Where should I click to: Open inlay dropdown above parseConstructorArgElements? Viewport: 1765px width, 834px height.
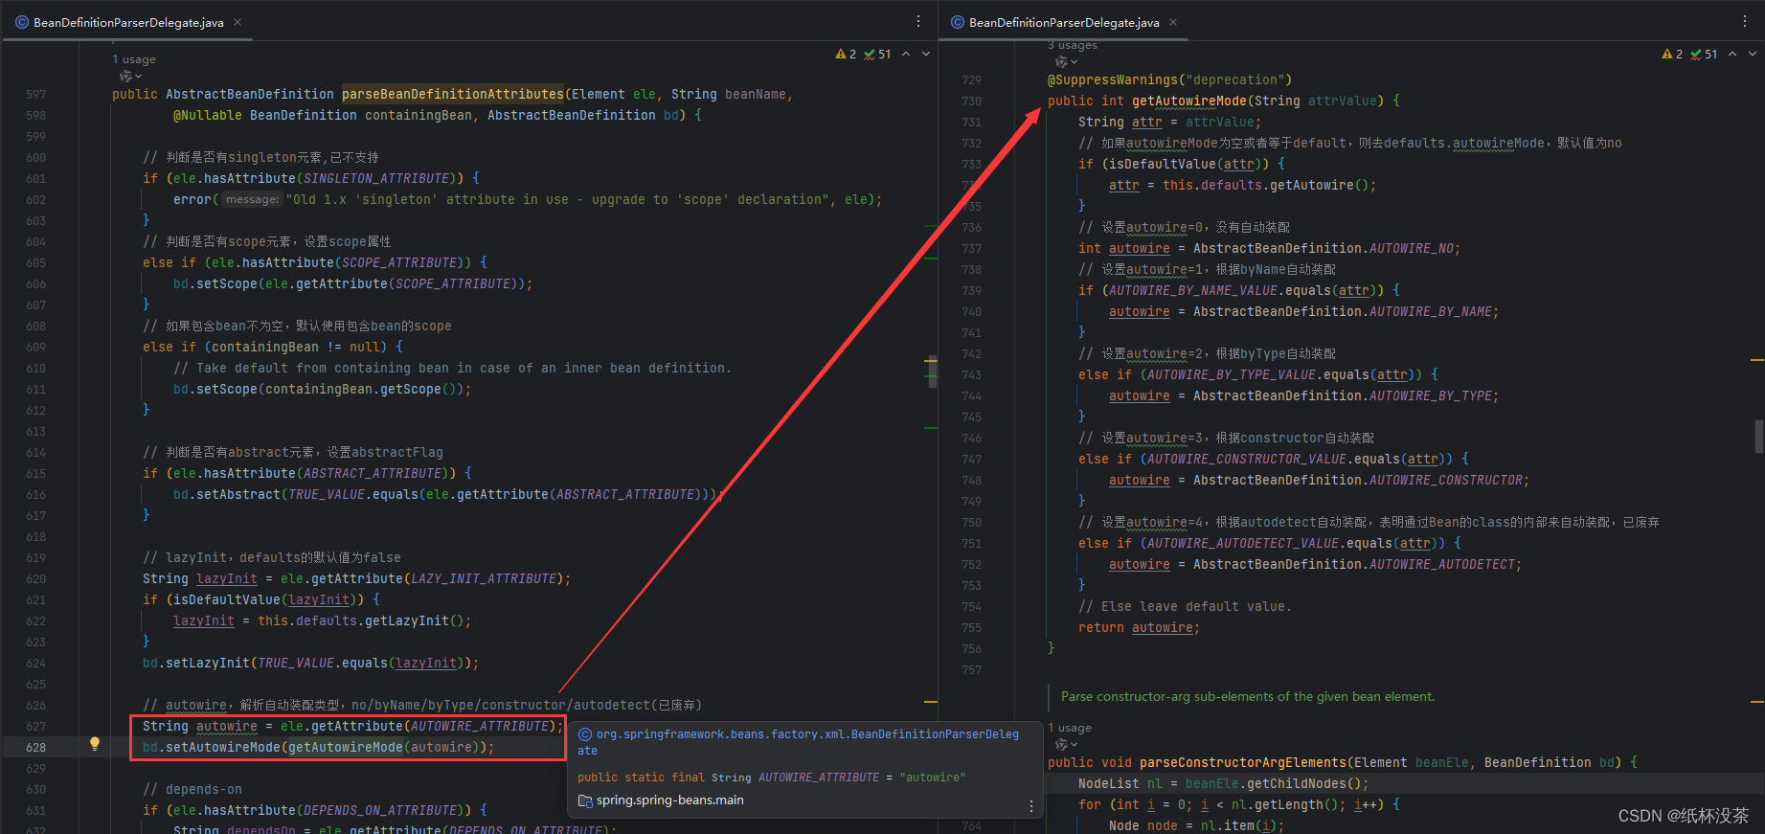click(1066, 745)
